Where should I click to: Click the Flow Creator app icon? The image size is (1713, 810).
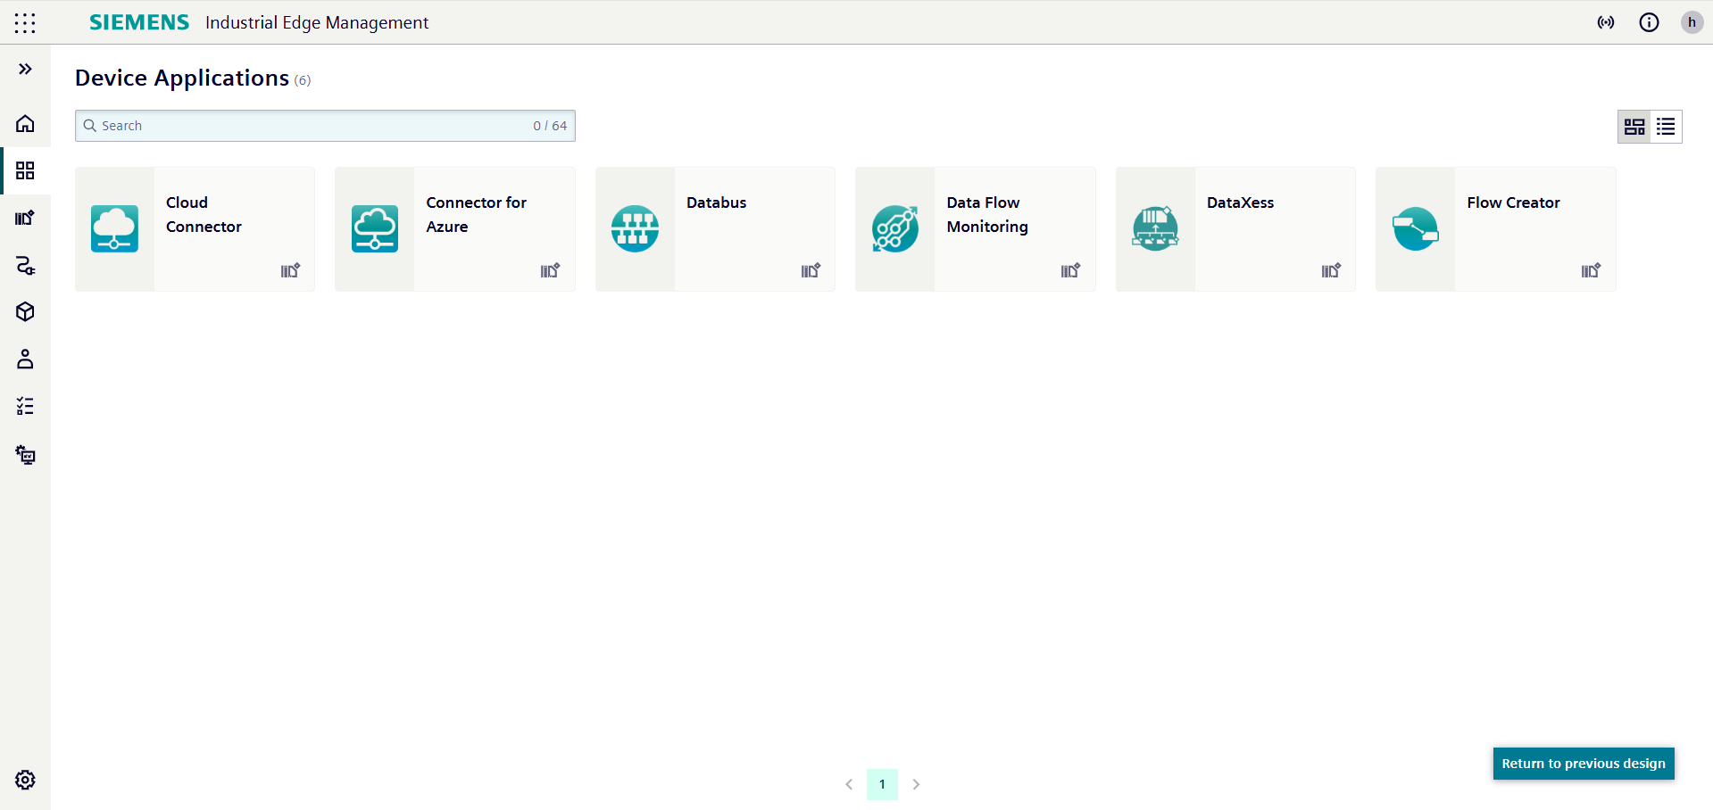(1416, 229)
